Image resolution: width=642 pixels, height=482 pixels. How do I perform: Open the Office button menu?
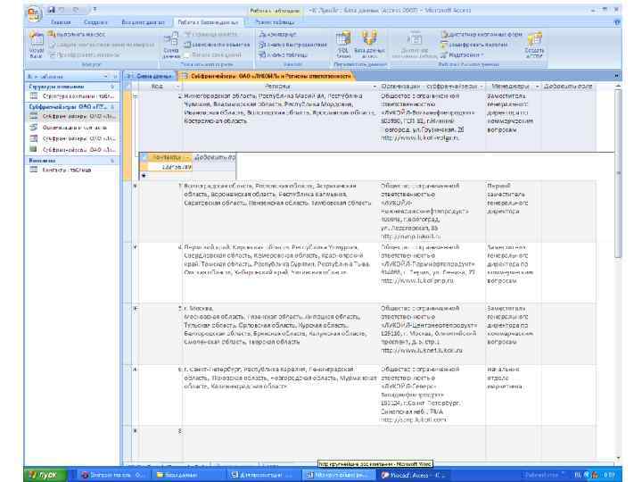click(x=35, y=14)
